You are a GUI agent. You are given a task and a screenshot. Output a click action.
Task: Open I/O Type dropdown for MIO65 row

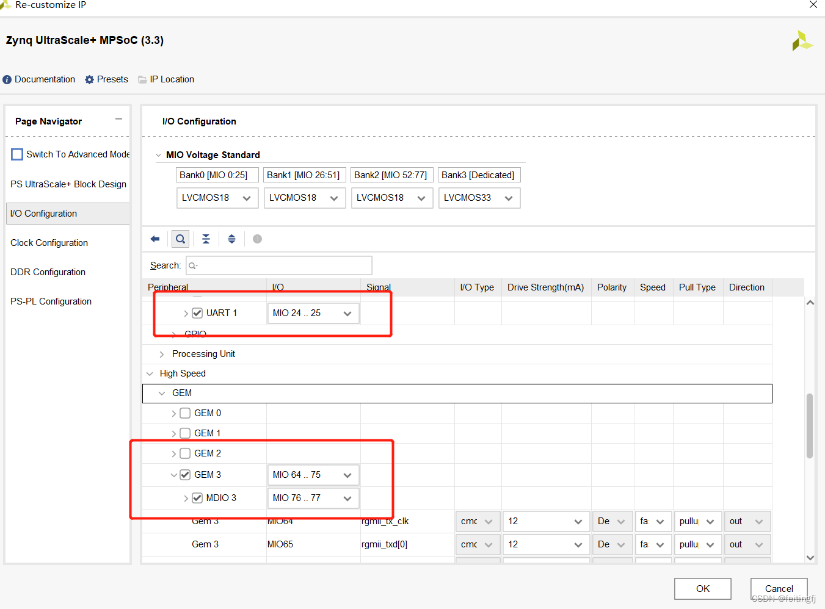(478, 544)
